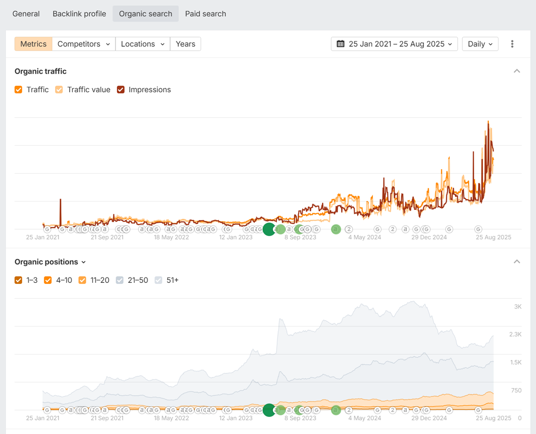Screen dimensions: 536x434
Task: Click the calendar icon in the date range picker
Action: tap(341, 44)
